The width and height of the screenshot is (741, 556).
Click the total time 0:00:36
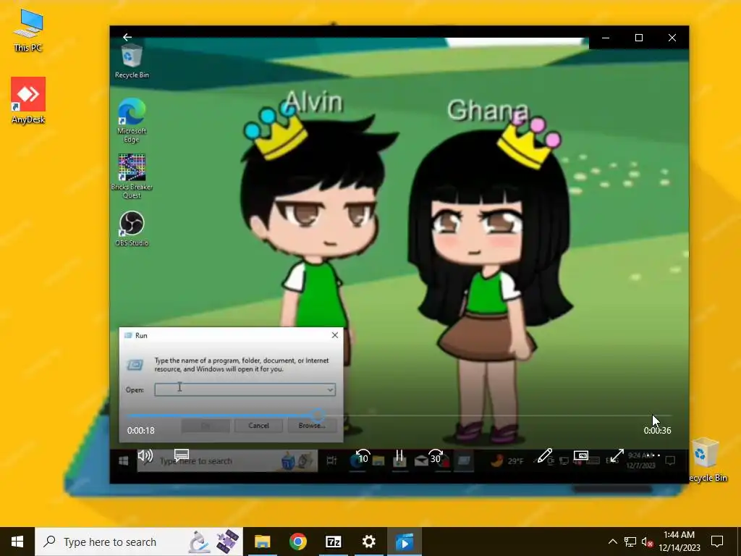point(657,430)
